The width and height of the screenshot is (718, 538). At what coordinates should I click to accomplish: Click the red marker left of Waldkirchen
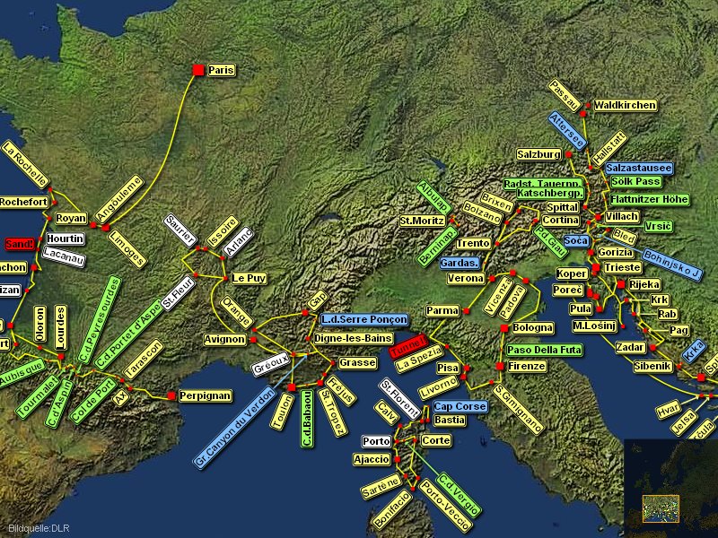(x=588, y=106)
